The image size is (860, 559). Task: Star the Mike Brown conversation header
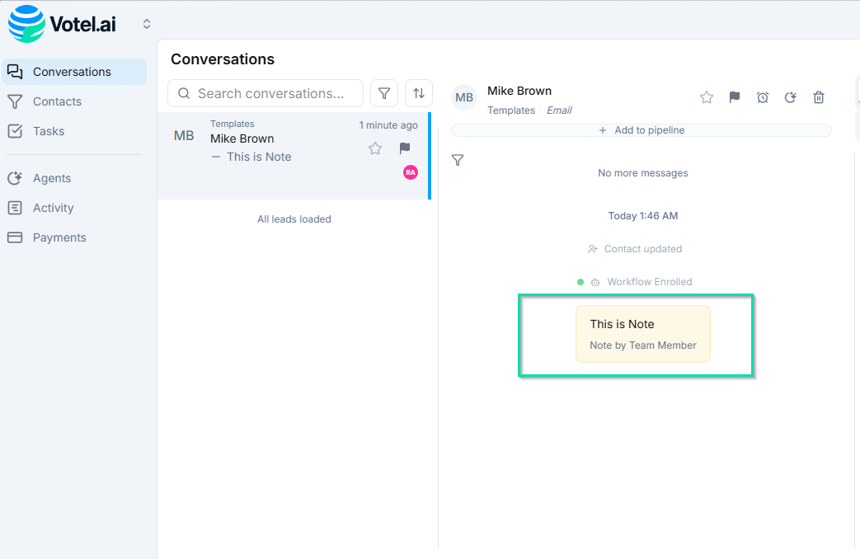tap(706, 97)
